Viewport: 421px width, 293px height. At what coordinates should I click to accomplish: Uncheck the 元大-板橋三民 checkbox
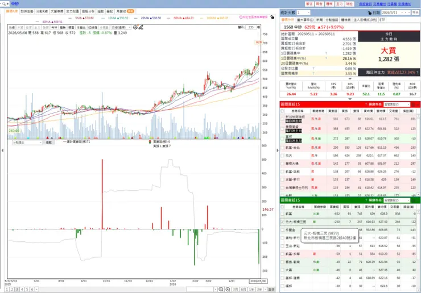tap(282, 222)
